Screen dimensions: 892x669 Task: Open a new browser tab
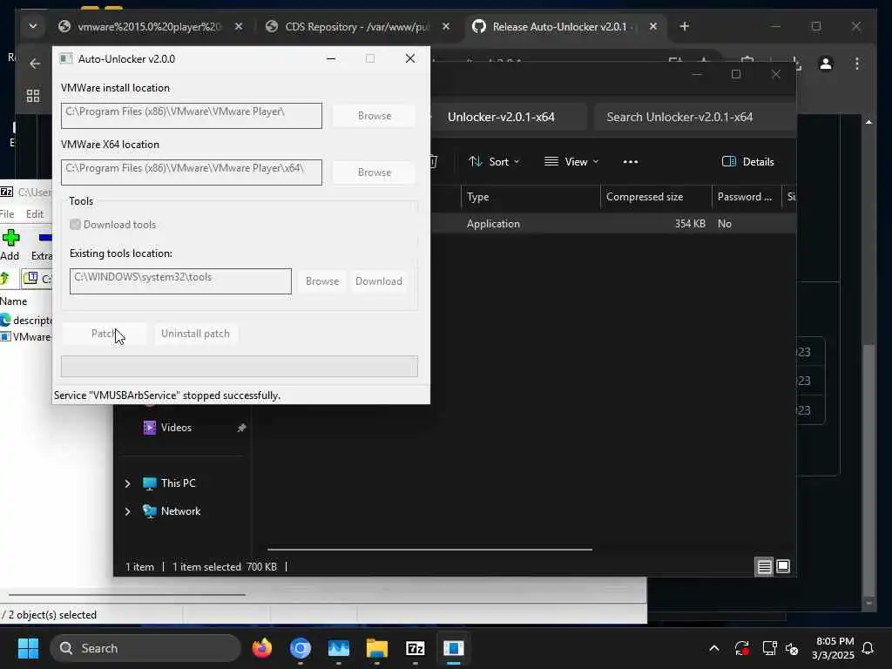(x=685, y=26)
